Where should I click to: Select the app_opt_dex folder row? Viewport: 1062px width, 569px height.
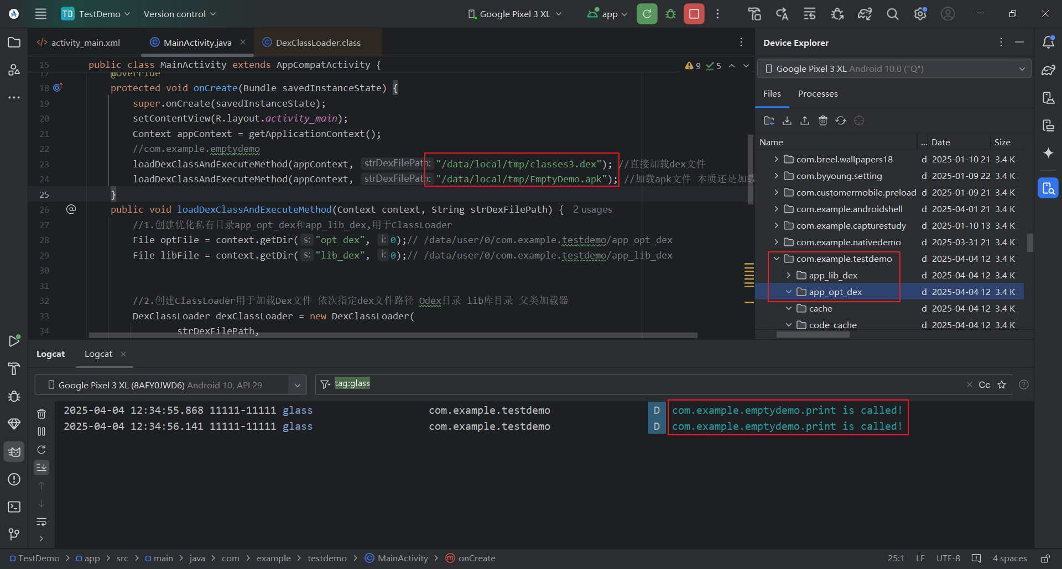click(x=889, y=292)
